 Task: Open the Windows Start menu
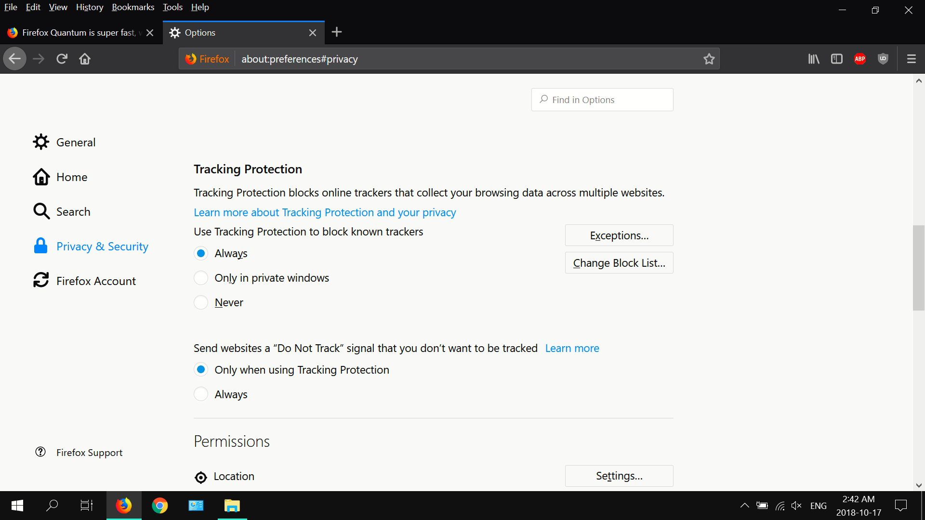point(17,506)
